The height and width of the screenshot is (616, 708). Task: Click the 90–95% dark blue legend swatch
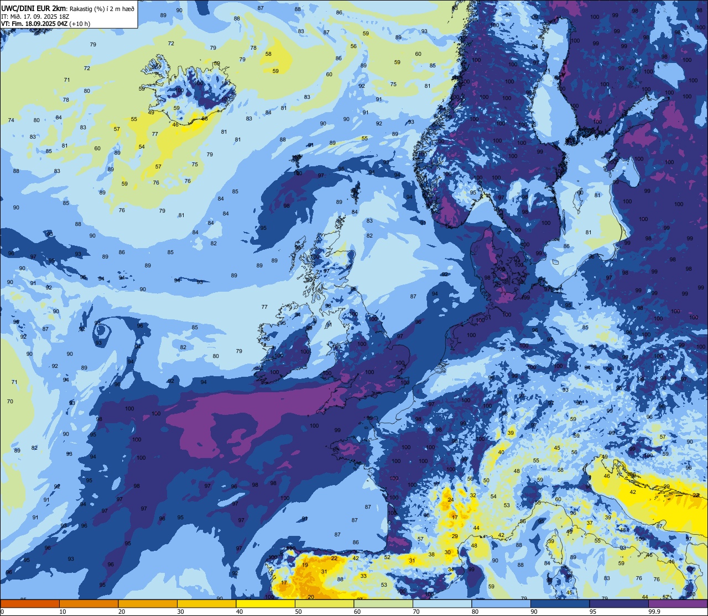(560, 603)
